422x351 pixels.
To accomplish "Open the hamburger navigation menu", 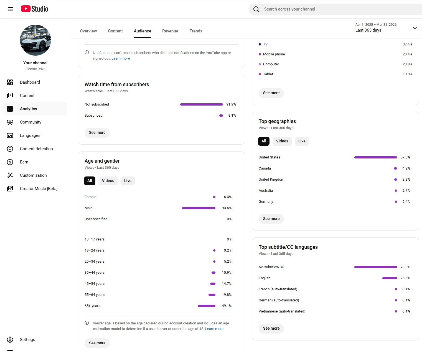I will click(11, 9).
